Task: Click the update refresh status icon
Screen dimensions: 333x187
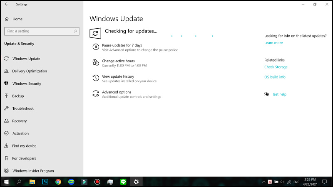Action: (x=95, y=33)
